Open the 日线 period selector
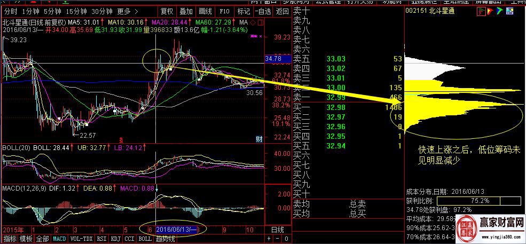This screenshot has height=244, width=526. click(278, 229)
